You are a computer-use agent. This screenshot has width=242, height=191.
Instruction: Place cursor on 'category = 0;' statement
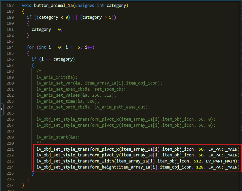47,30
